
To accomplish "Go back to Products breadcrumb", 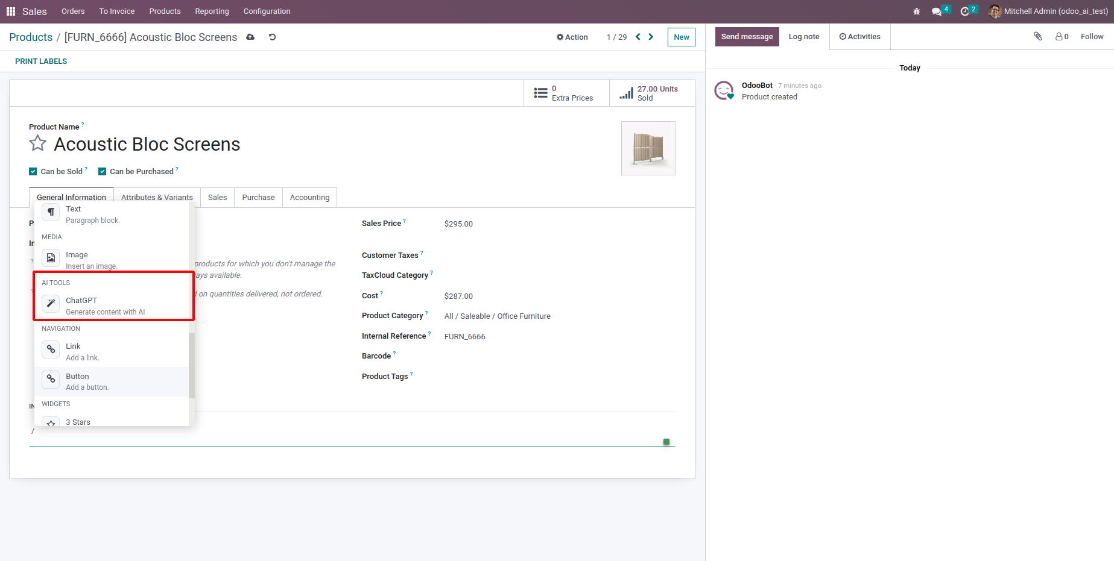I will click(x=31, y=37).
